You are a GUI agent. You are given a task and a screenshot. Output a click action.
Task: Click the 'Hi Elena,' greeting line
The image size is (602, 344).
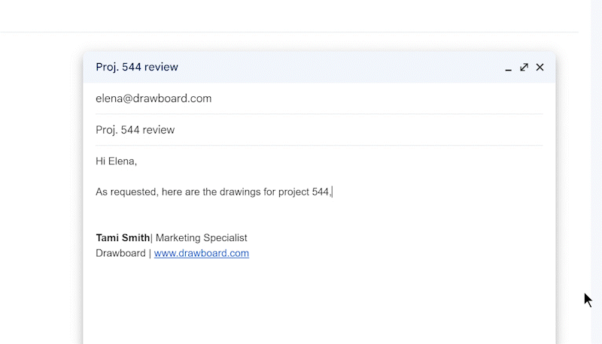[x=117, y=161]
